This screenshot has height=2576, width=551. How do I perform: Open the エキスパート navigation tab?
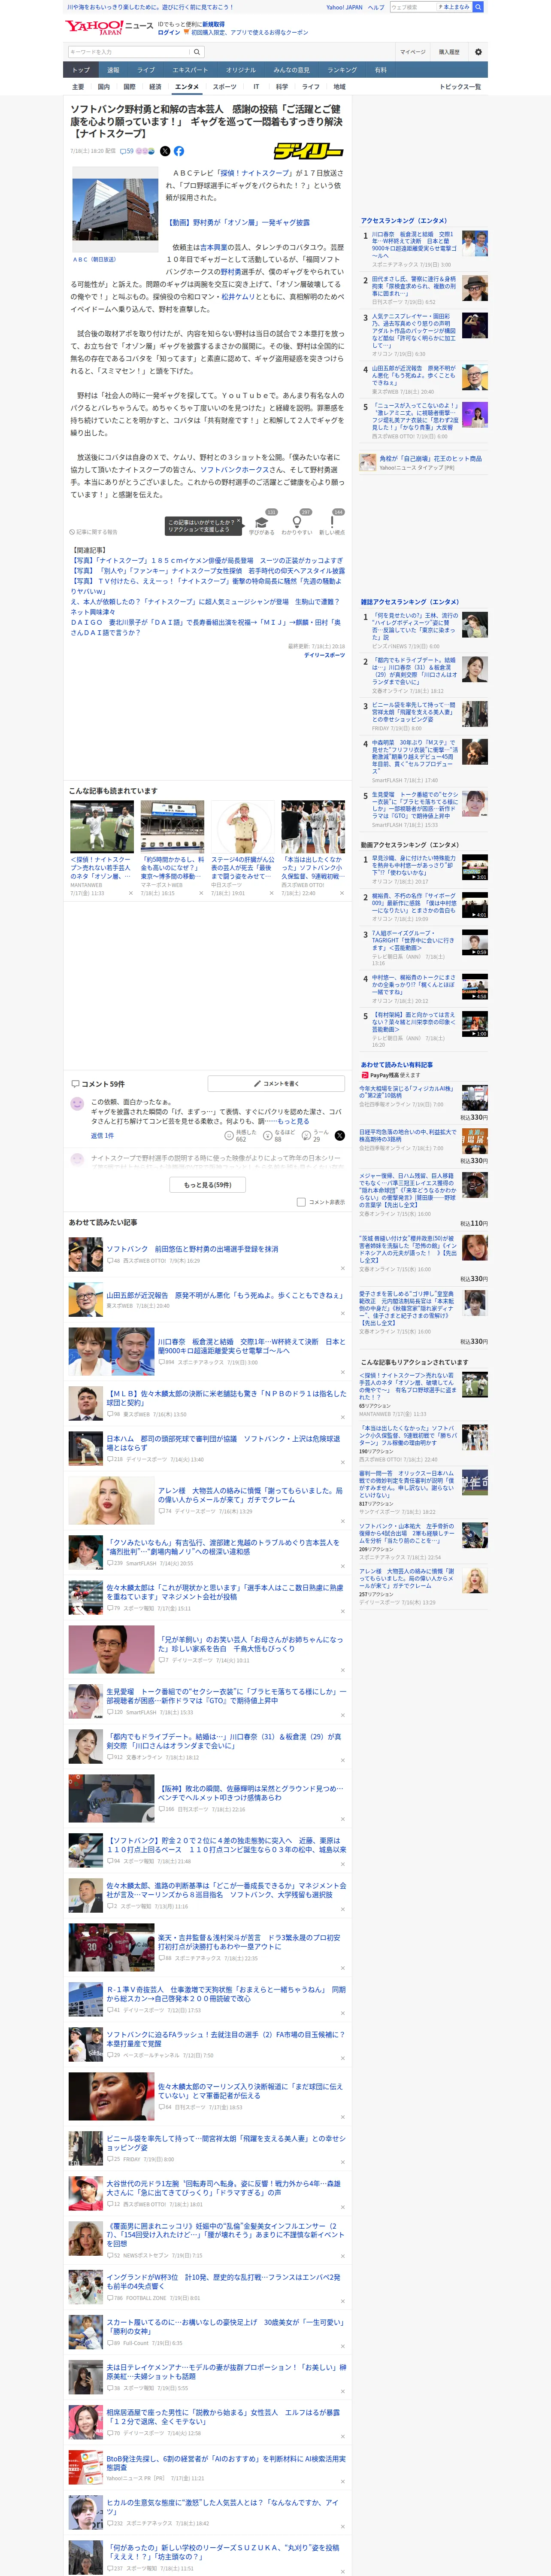pos(190,70)
